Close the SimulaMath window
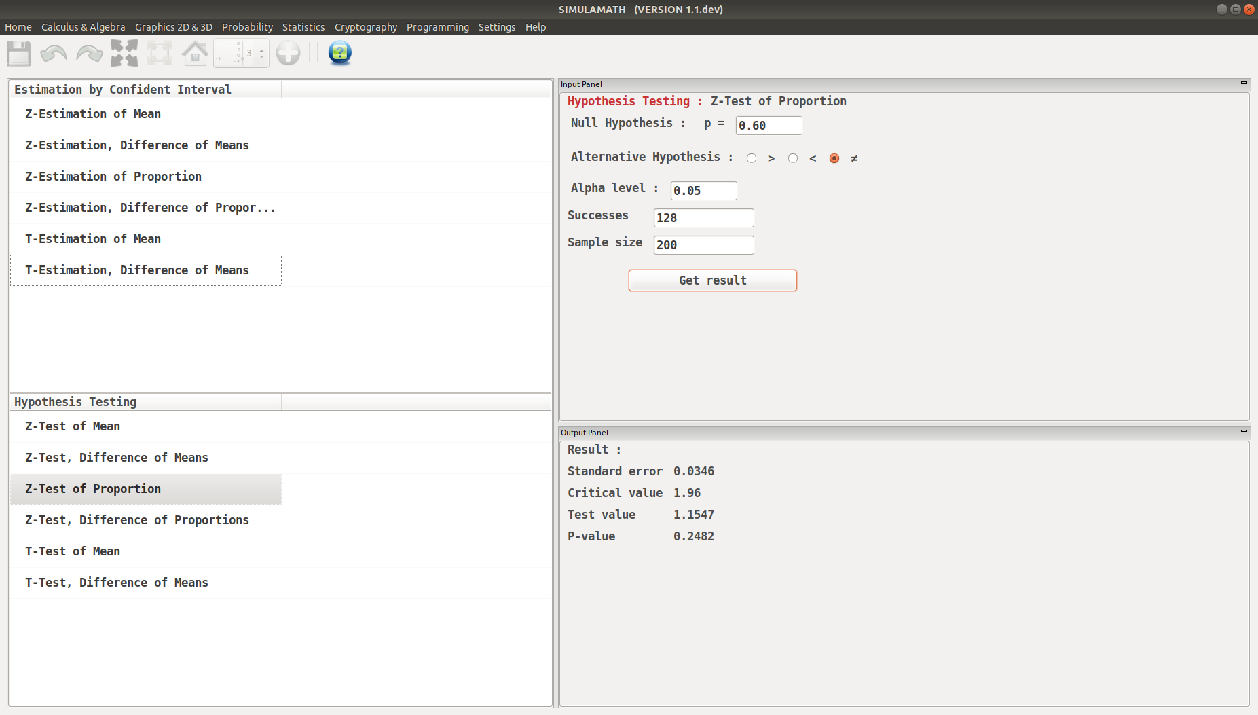 [1248, 10]
